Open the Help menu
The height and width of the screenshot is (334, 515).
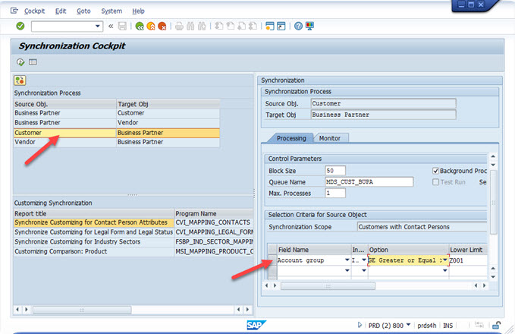[138, 11]
